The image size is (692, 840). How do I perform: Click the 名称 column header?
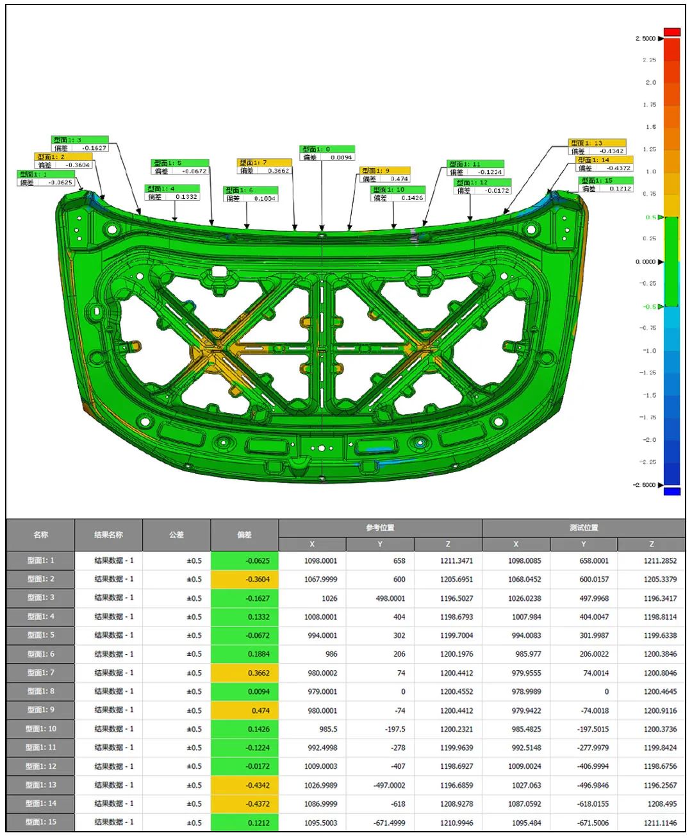(x=41, y=535)
